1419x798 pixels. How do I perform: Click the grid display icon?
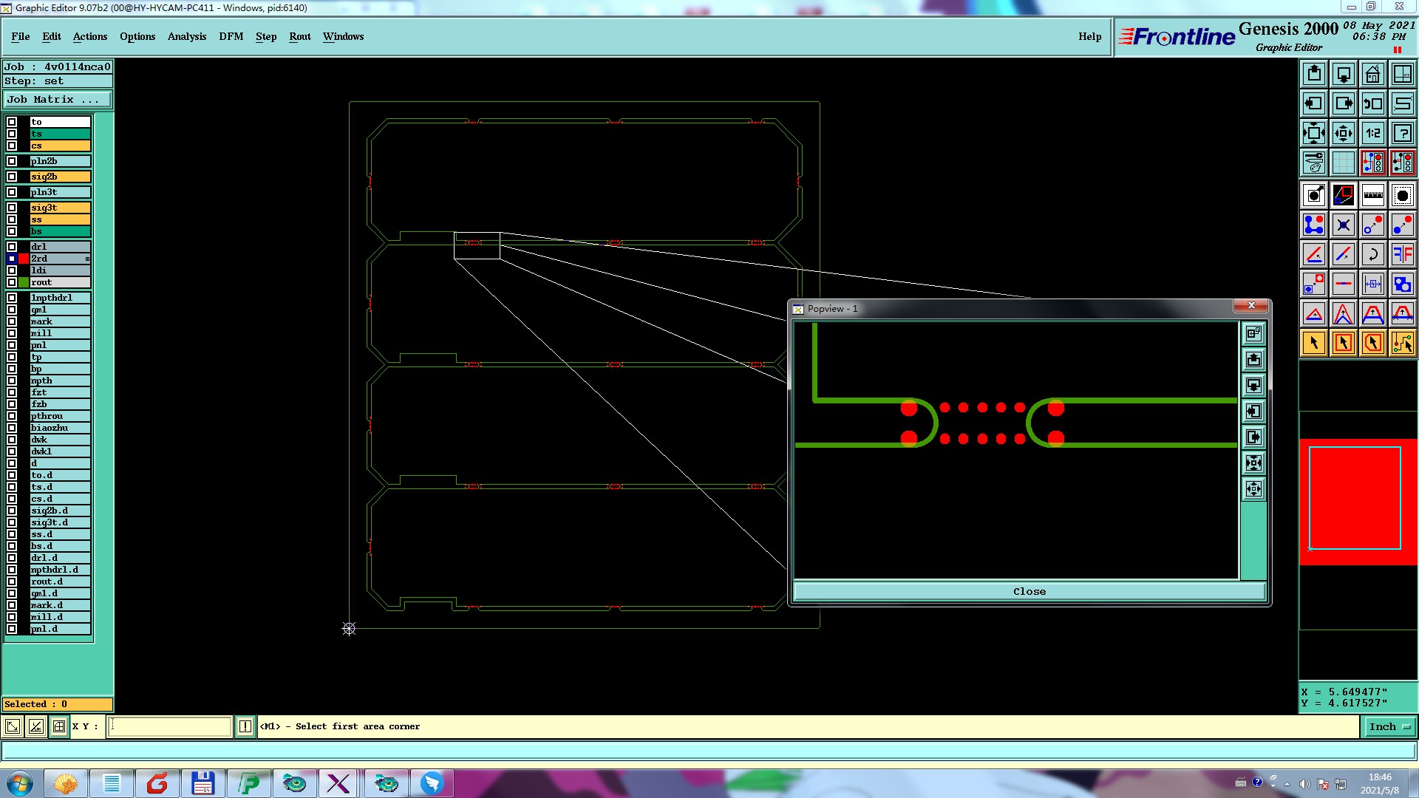coord(1343,163)
